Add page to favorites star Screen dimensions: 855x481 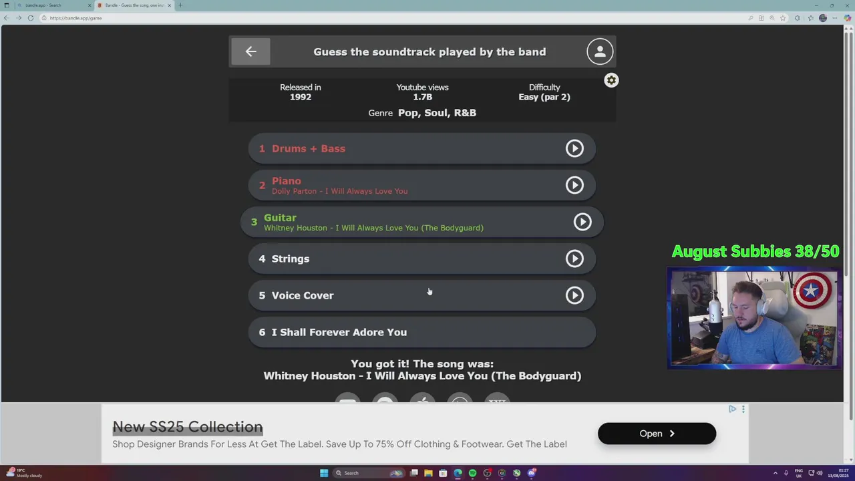point(783,18)
